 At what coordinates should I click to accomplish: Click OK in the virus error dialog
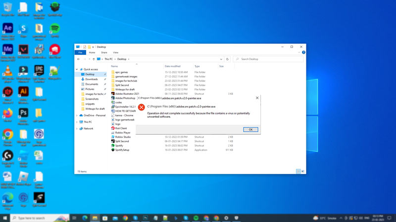tap(250, 129)
